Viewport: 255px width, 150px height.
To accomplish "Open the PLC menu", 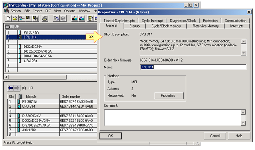I will (x=48, y=11).
